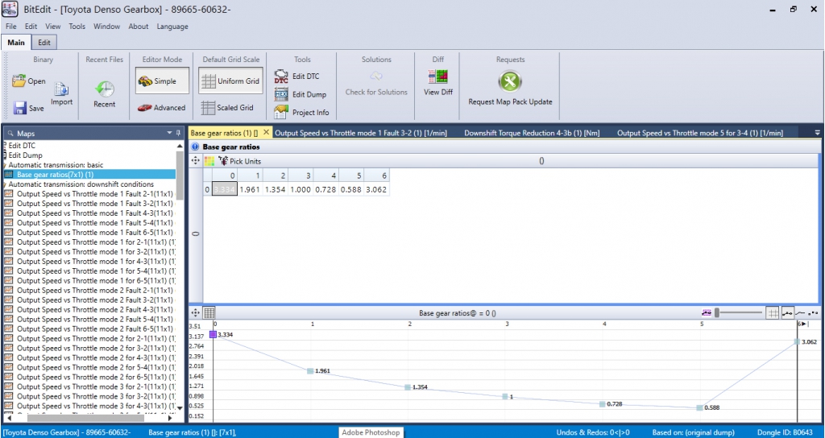This screenshot has width=825, height=438.
Task: Switch graph to line-only style
Action: 800,313
